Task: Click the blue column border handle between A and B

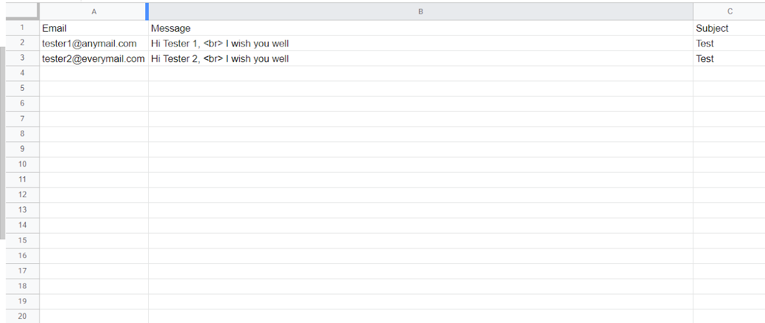Action: [x=147, y=11]
